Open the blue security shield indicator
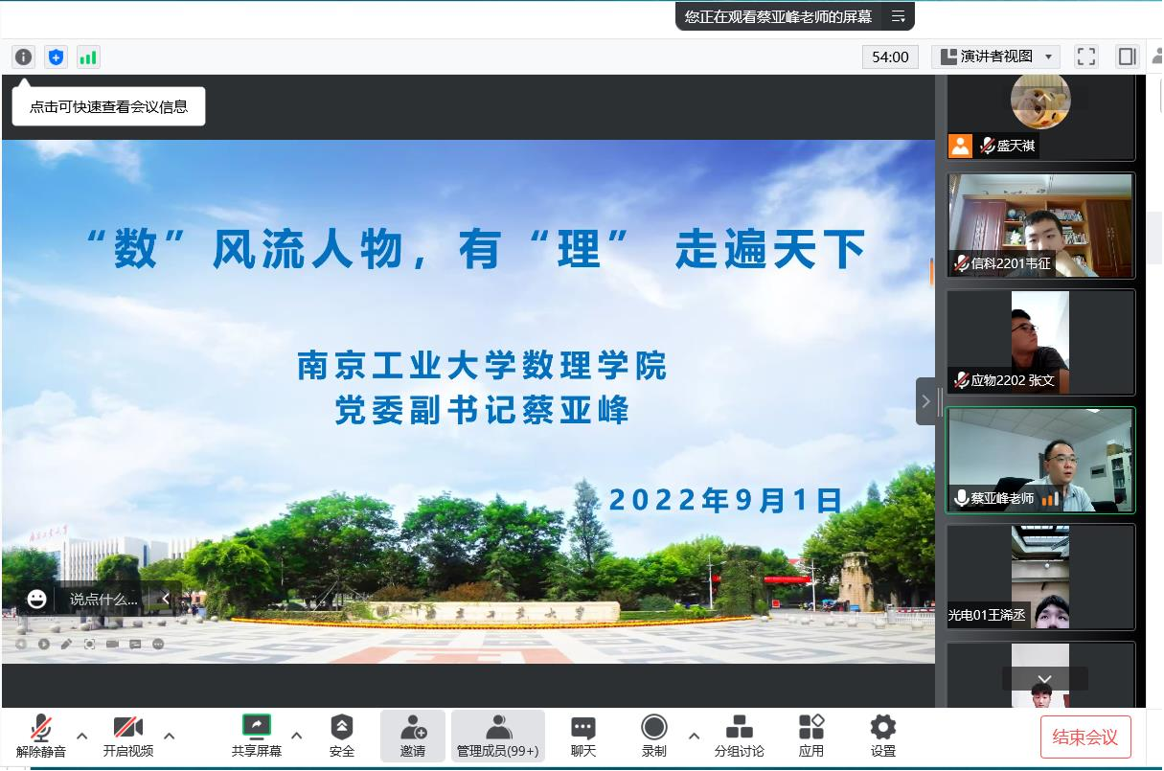Screen dimensions: 1164x771 (x=56, y=57)
